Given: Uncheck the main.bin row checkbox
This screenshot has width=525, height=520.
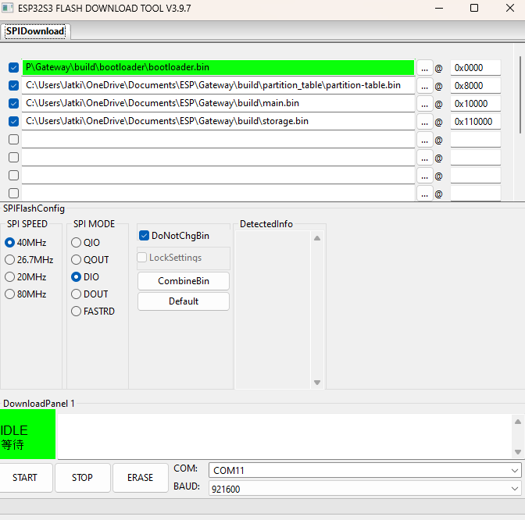Looking at the screenshot, I should click(13, 103).
